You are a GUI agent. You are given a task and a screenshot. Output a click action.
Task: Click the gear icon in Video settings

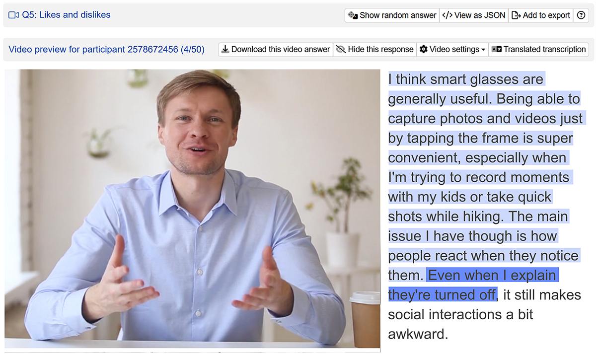point(423,49)
